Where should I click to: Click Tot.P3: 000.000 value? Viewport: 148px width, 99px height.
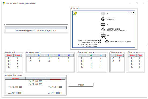tap(15, 87)
